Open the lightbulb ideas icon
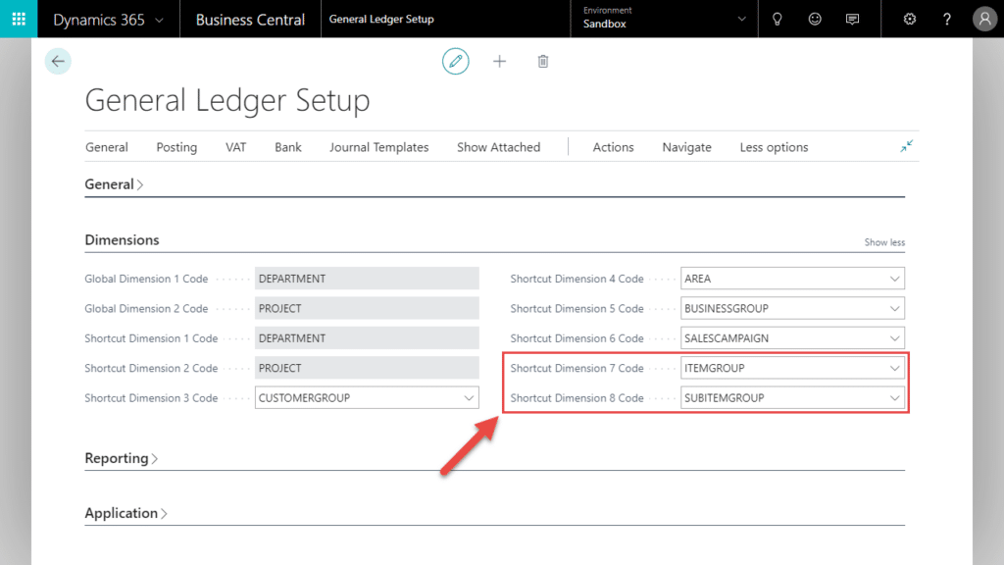Screen dimensions: 1004x565 [777, 19]
